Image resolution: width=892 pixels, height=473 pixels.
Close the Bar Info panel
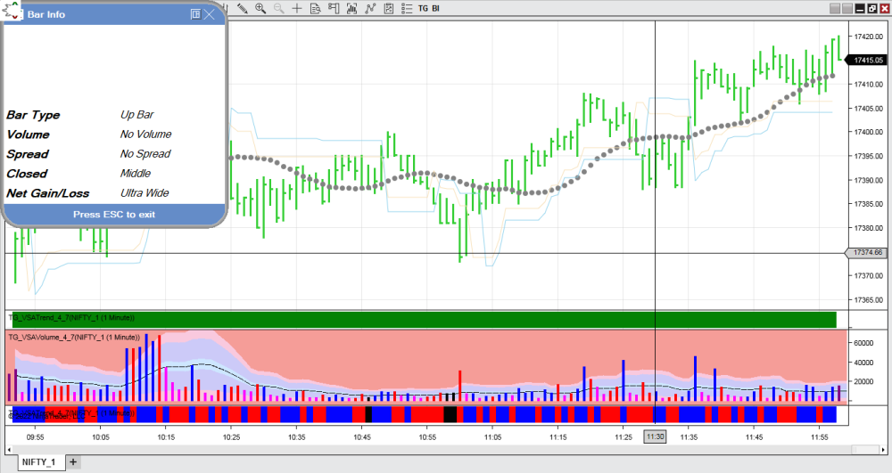(210, 14)
